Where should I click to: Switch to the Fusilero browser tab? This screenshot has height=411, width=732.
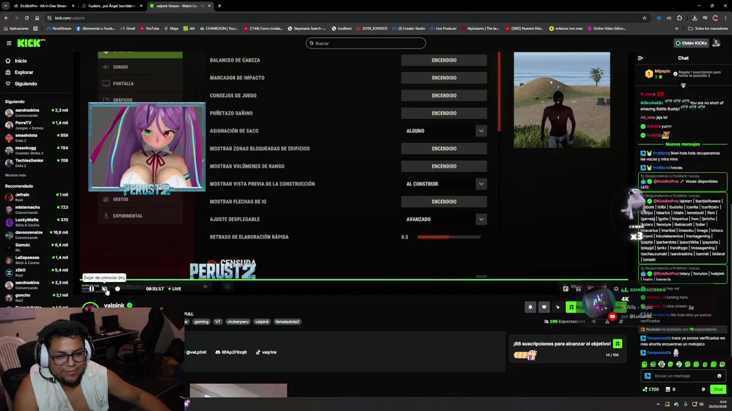tap(112, 6)
